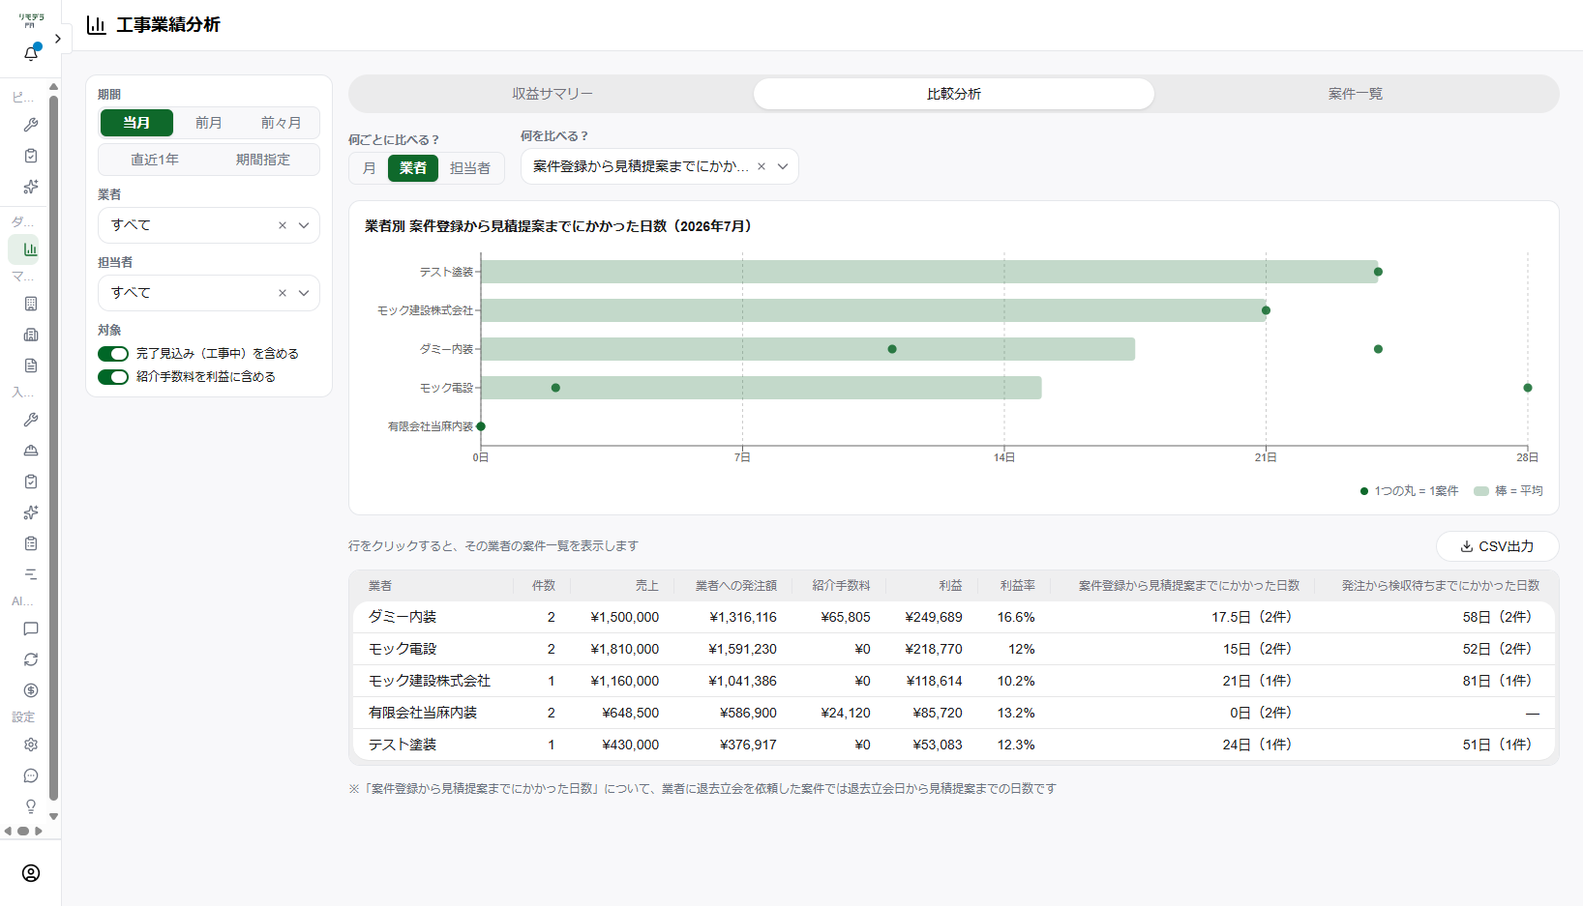The image size is (1583, 906).
Task: Switch to the 案件一覧 tab
Action: point(1356,94)
